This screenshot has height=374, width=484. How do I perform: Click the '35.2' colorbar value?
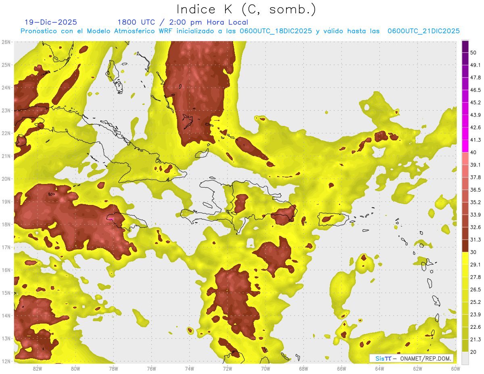point(476,202)
